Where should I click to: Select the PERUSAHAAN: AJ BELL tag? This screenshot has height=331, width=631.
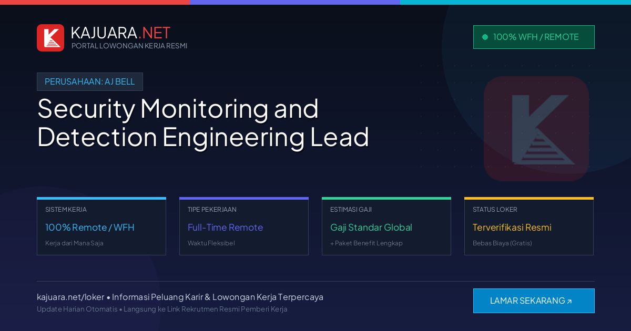click(90, 81)
